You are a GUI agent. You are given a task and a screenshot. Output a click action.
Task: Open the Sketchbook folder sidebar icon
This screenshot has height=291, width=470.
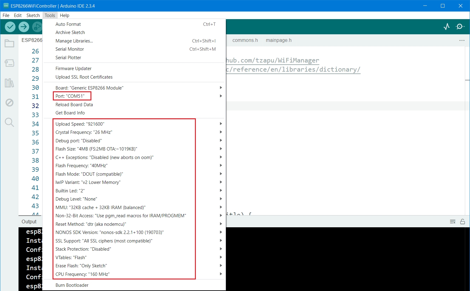[x=9, y=44]
